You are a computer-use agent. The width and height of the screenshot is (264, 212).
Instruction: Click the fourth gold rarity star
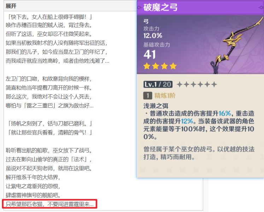point(172,66)
